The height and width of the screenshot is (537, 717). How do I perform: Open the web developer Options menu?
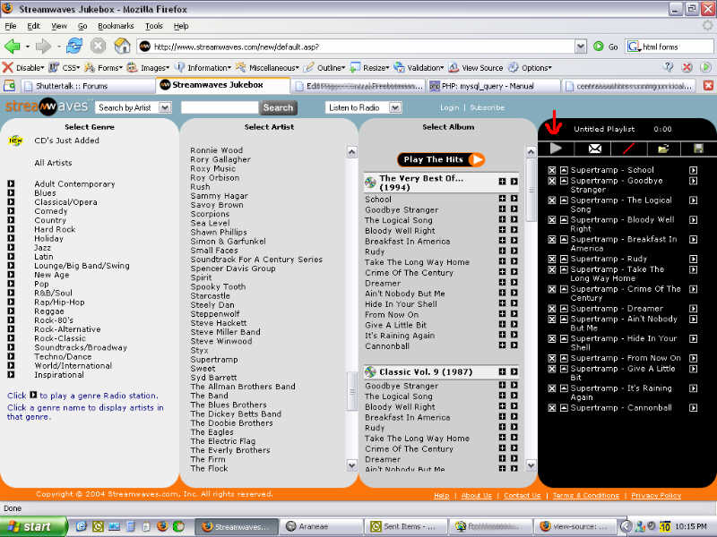(x=530, y=68)
